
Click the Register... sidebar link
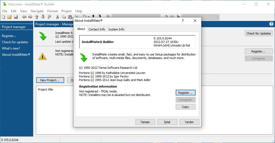9,36
